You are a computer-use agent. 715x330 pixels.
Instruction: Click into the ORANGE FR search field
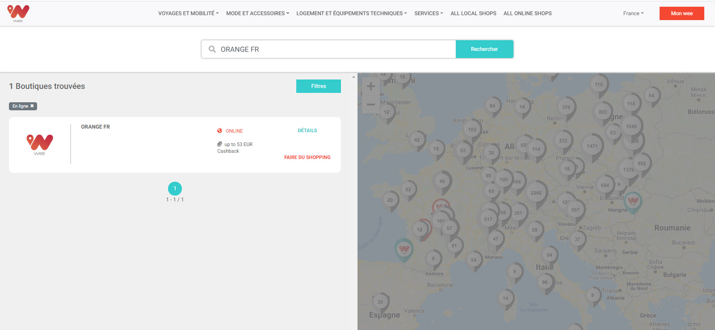[x=335, y=49]
